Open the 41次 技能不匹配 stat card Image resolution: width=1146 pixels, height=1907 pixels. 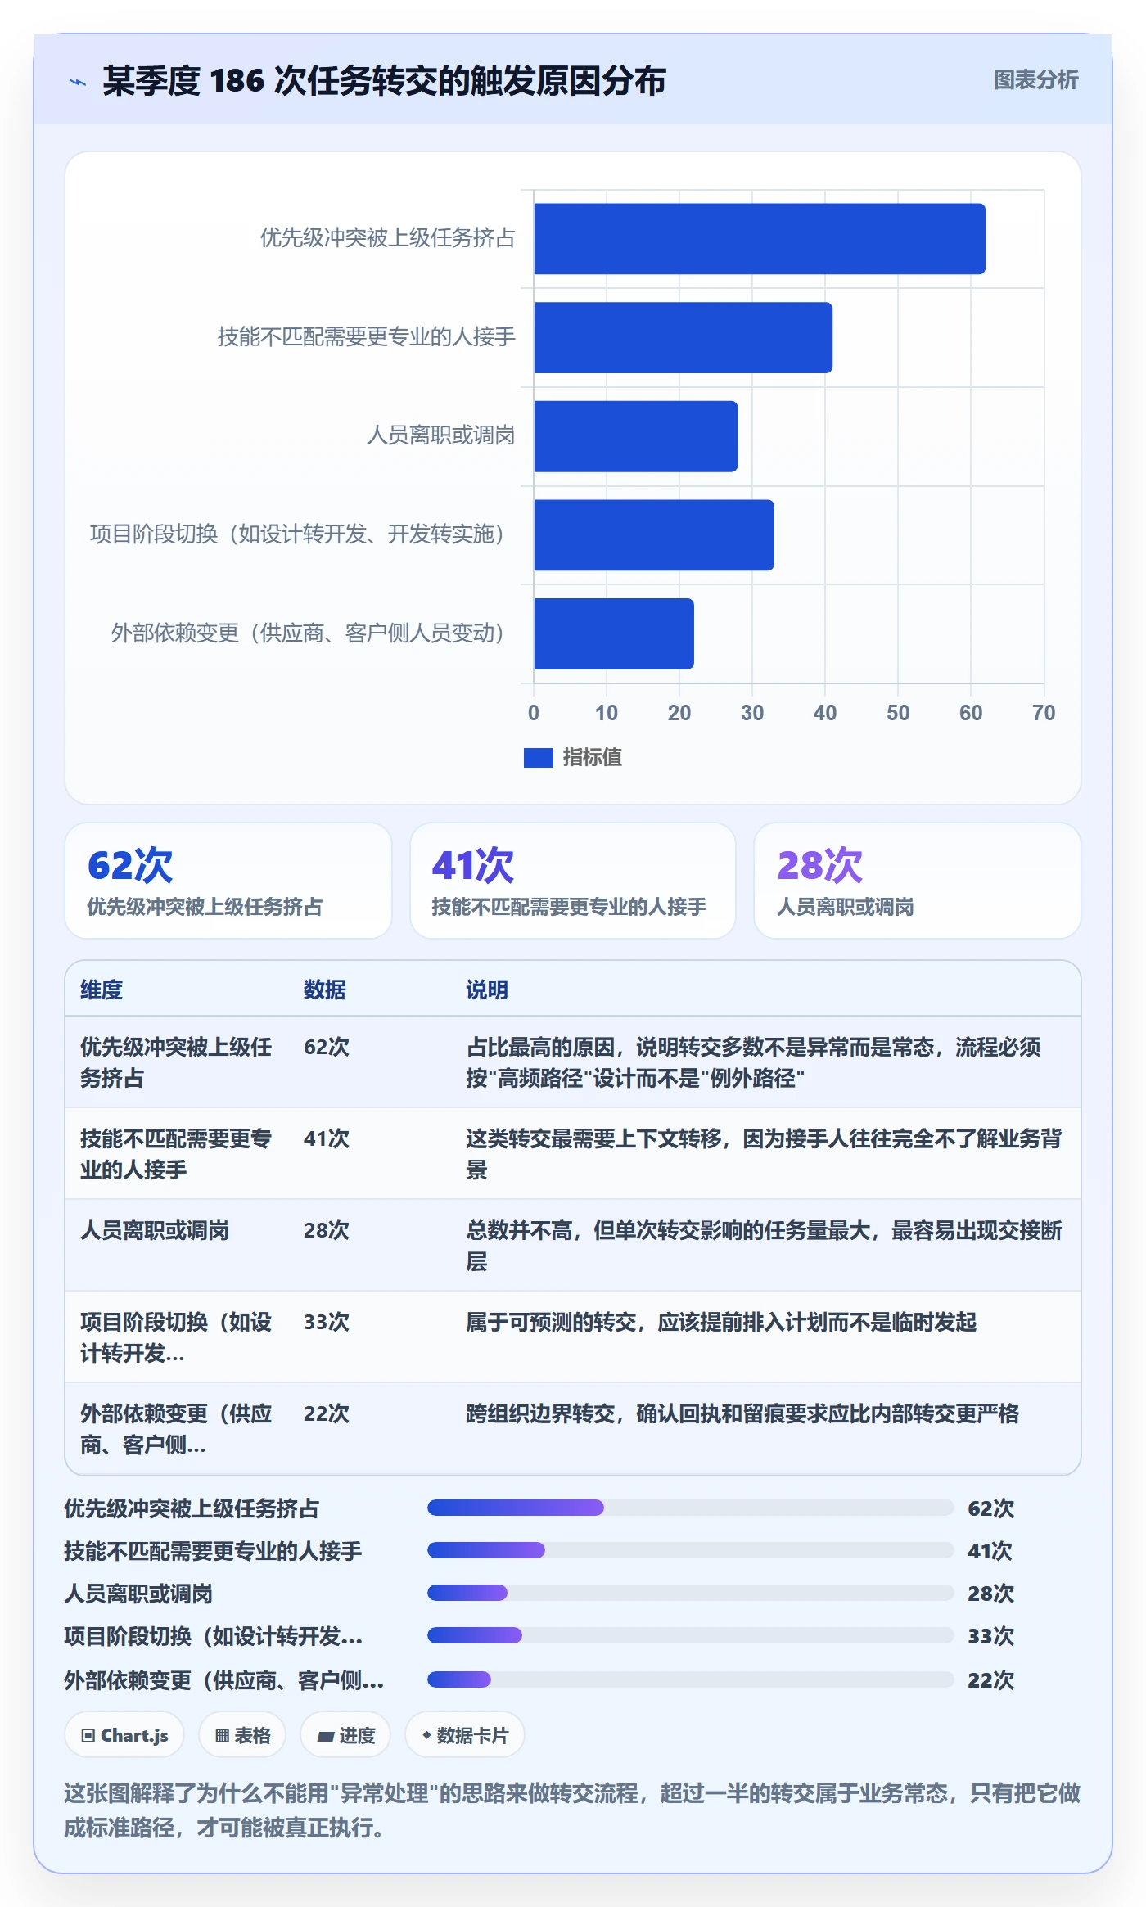pyautogui.click(x=573, y=881)
